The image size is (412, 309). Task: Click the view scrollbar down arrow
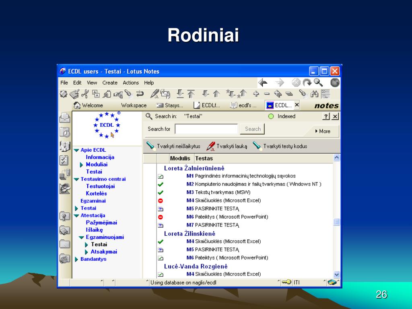(337, 274)
